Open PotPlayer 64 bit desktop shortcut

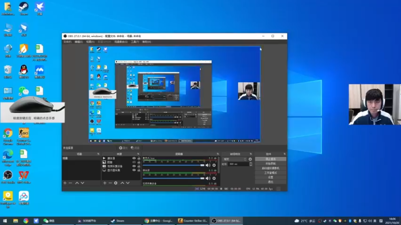pos(8,199)
